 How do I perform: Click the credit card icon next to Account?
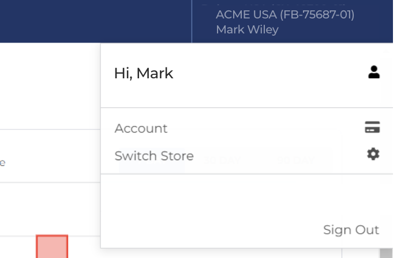(x=372, y=128)
